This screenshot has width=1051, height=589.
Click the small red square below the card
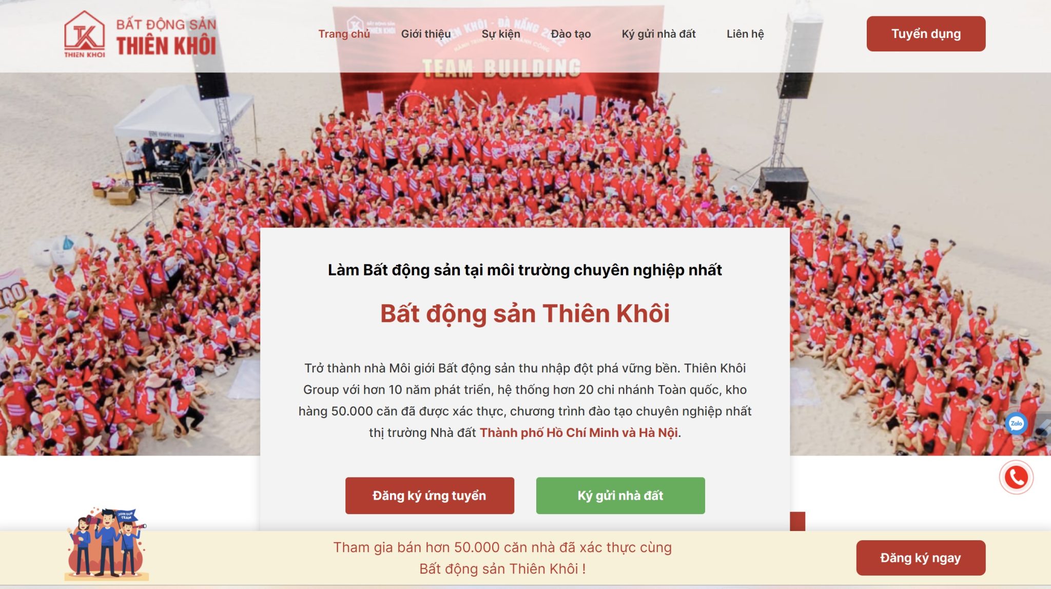[797, 521]
